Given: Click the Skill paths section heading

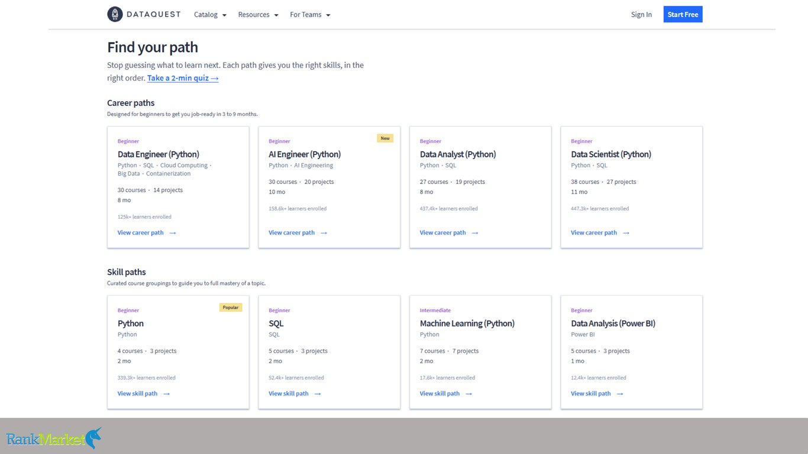Looking at the screenshot, I should (127, 272).
